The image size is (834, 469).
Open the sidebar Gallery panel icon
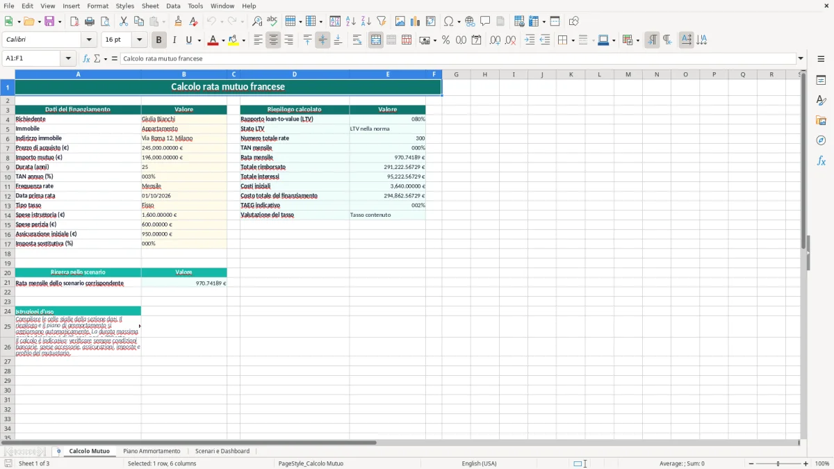[821, 120]
